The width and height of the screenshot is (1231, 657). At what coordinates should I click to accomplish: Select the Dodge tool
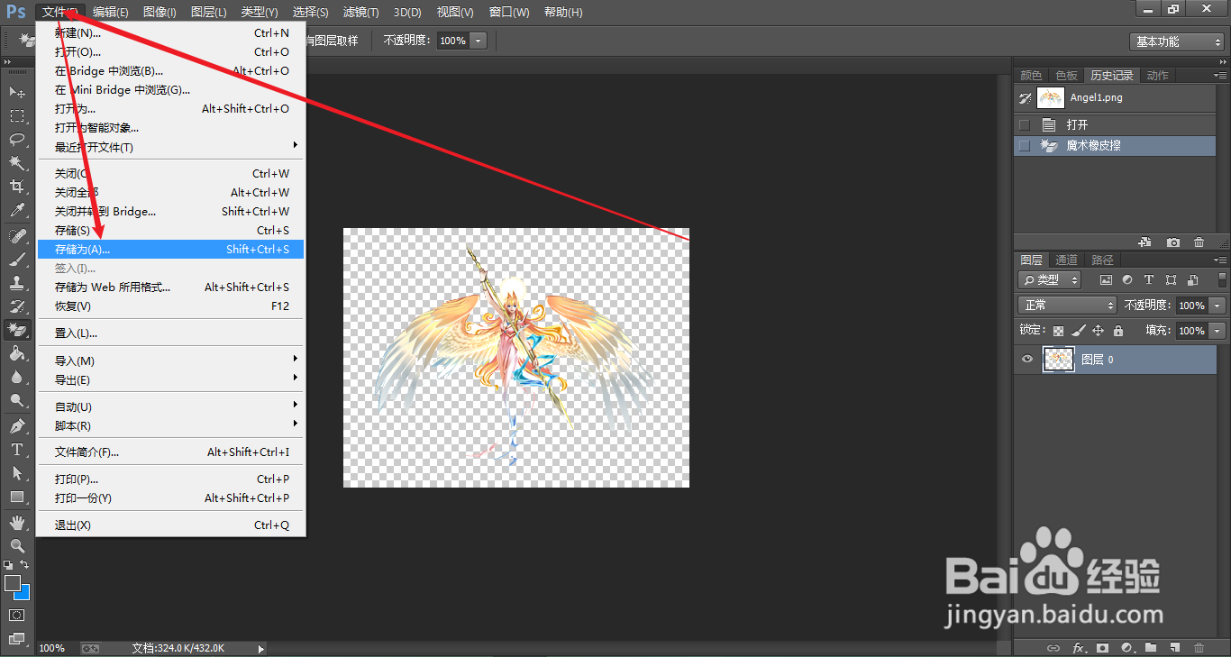click(17, 400)
